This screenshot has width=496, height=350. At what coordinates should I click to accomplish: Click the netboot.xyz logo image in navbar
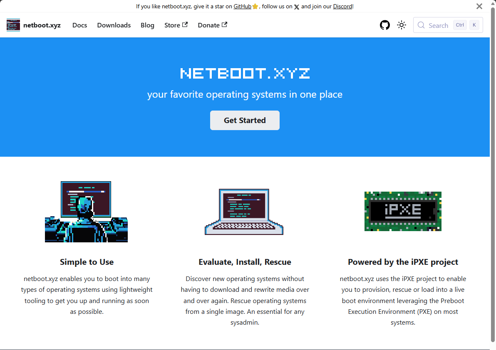click(x=13, y=25)
